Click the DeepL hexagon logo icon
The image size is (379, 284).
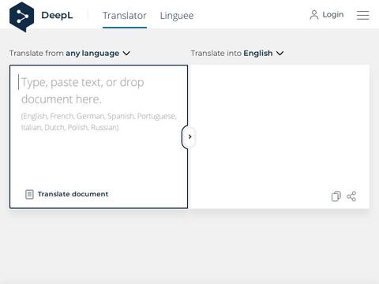pos(21,17)
